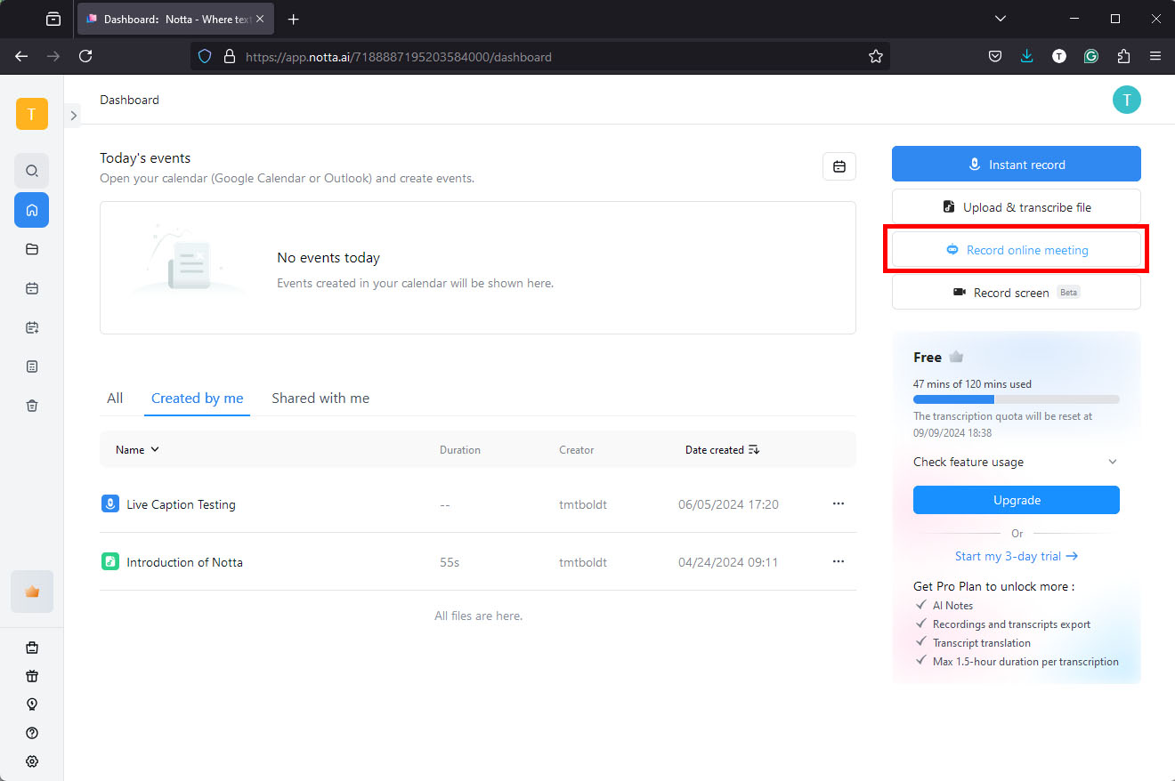This screenshot has width=1175, height=781.
Task: Switch to the Shared with me tab
Action: 320,399
